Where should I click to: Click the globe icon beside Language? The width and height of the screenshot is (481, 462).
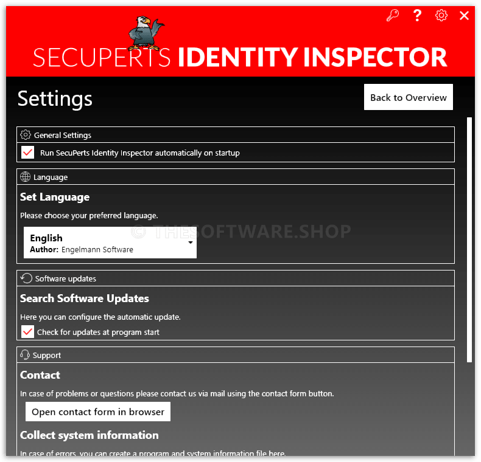pos(25,177)
